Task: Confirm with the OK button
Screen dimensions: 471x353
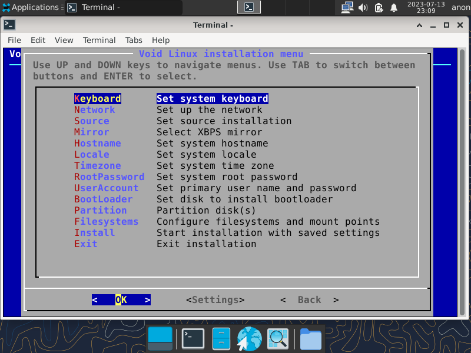Action: click(121, 300)
